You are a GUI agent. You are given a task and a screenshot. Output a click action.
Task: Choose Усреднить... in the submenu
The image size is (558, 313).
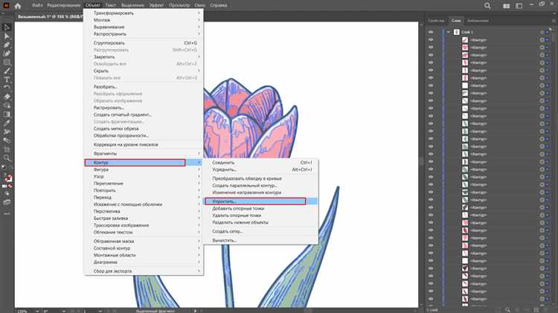tap(260, 170)
